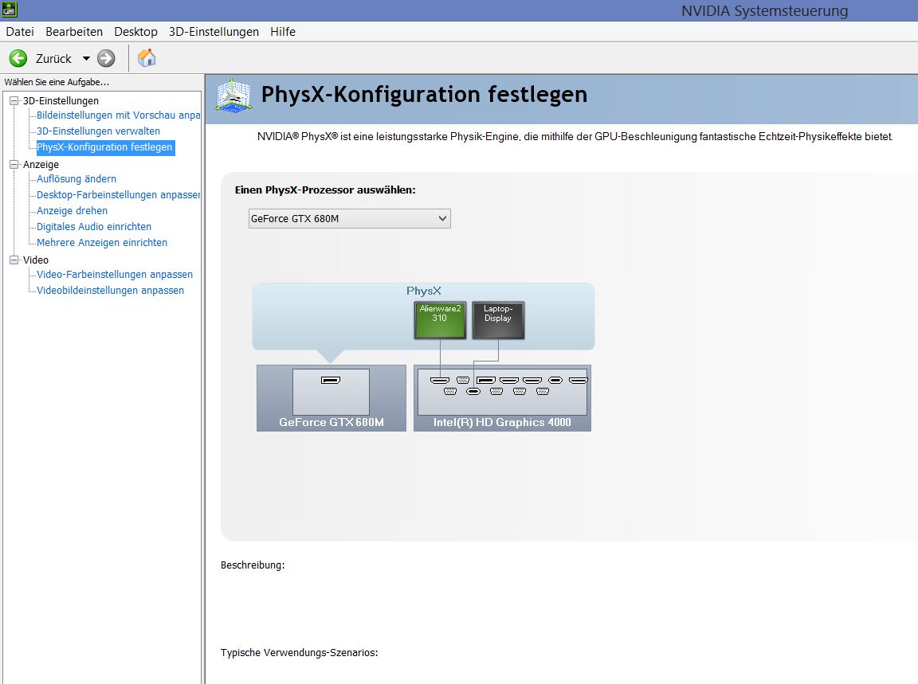Select the Laptop-Display monitor icon

tap(498, 320)
